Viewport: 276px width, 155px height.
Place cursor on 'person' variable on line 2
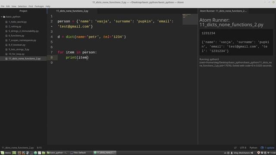tap(64, 21)
